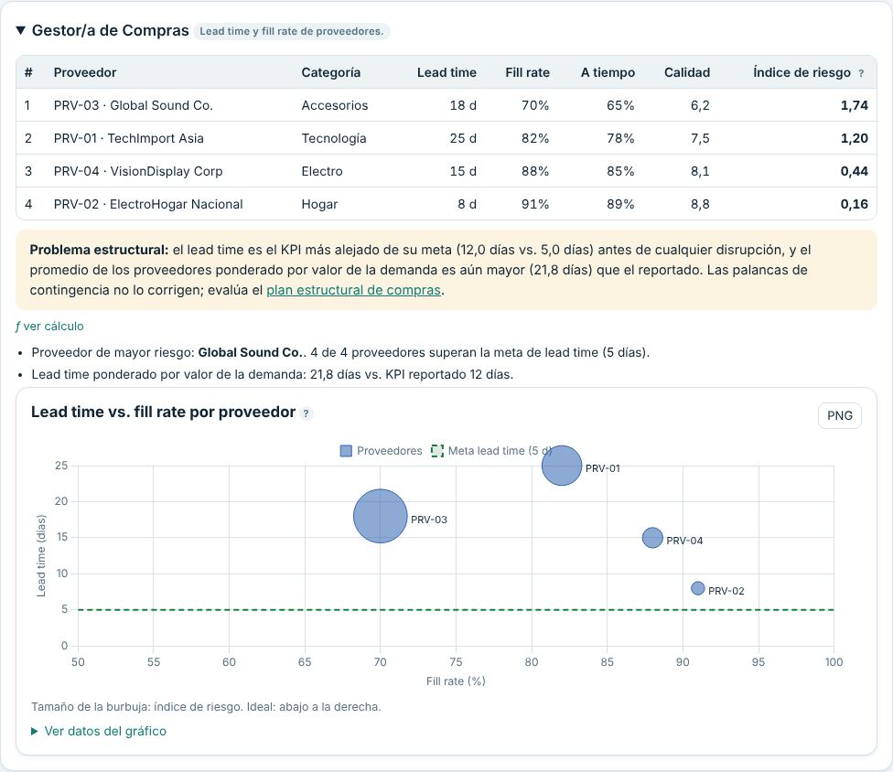Open the plan estructural de compras link
The image size is (893, 772).
pyautogui.click(x=354, y=290)
